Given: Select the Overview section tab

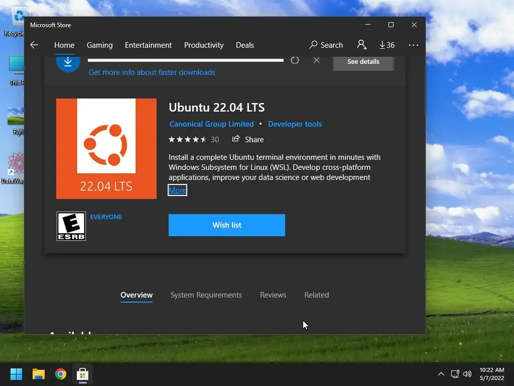Looking at the screenshot, I should 137,295.
